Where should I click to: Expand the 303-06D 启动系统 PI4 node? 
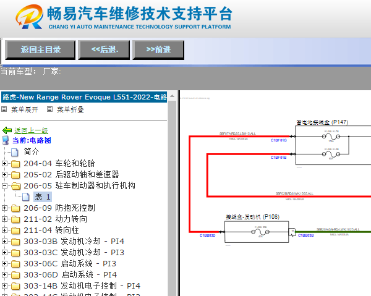coord(4,274)
